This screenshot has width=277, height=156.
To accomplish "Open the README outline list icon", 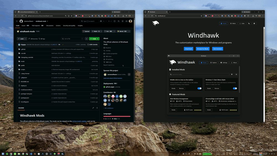I will [x=97, y=108].
